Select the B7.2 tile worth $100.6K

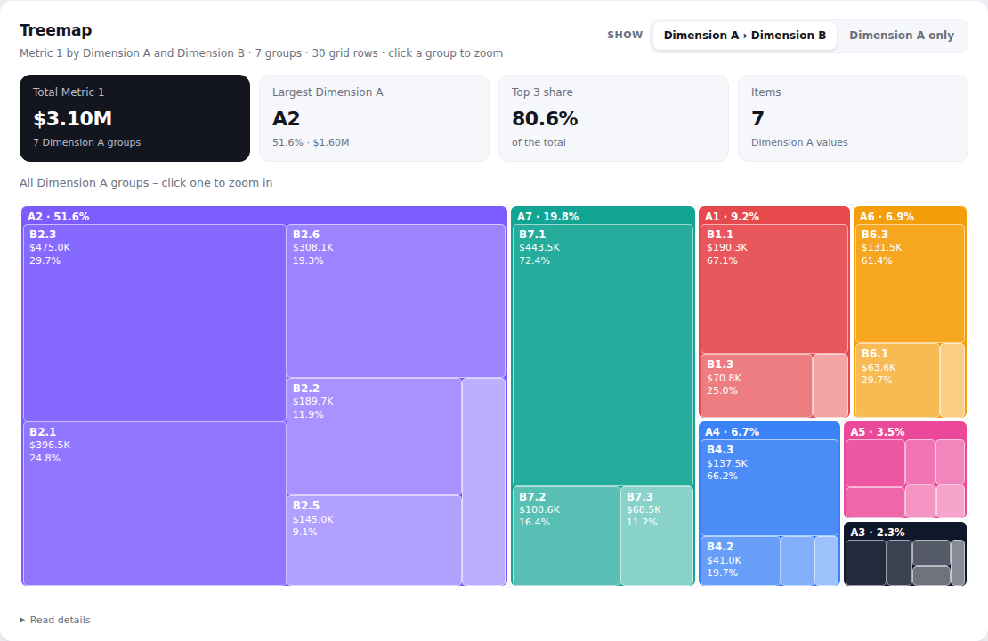pos(566,536)
